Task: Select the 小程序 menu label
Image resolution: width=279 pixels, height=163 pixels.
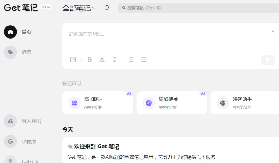Action: pos(29,142)
